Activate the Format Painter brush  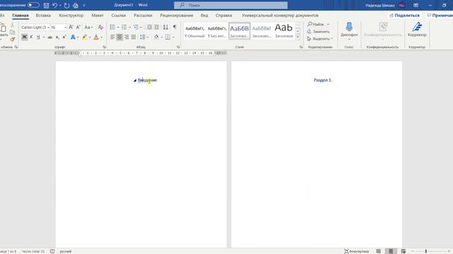point(12,39)
